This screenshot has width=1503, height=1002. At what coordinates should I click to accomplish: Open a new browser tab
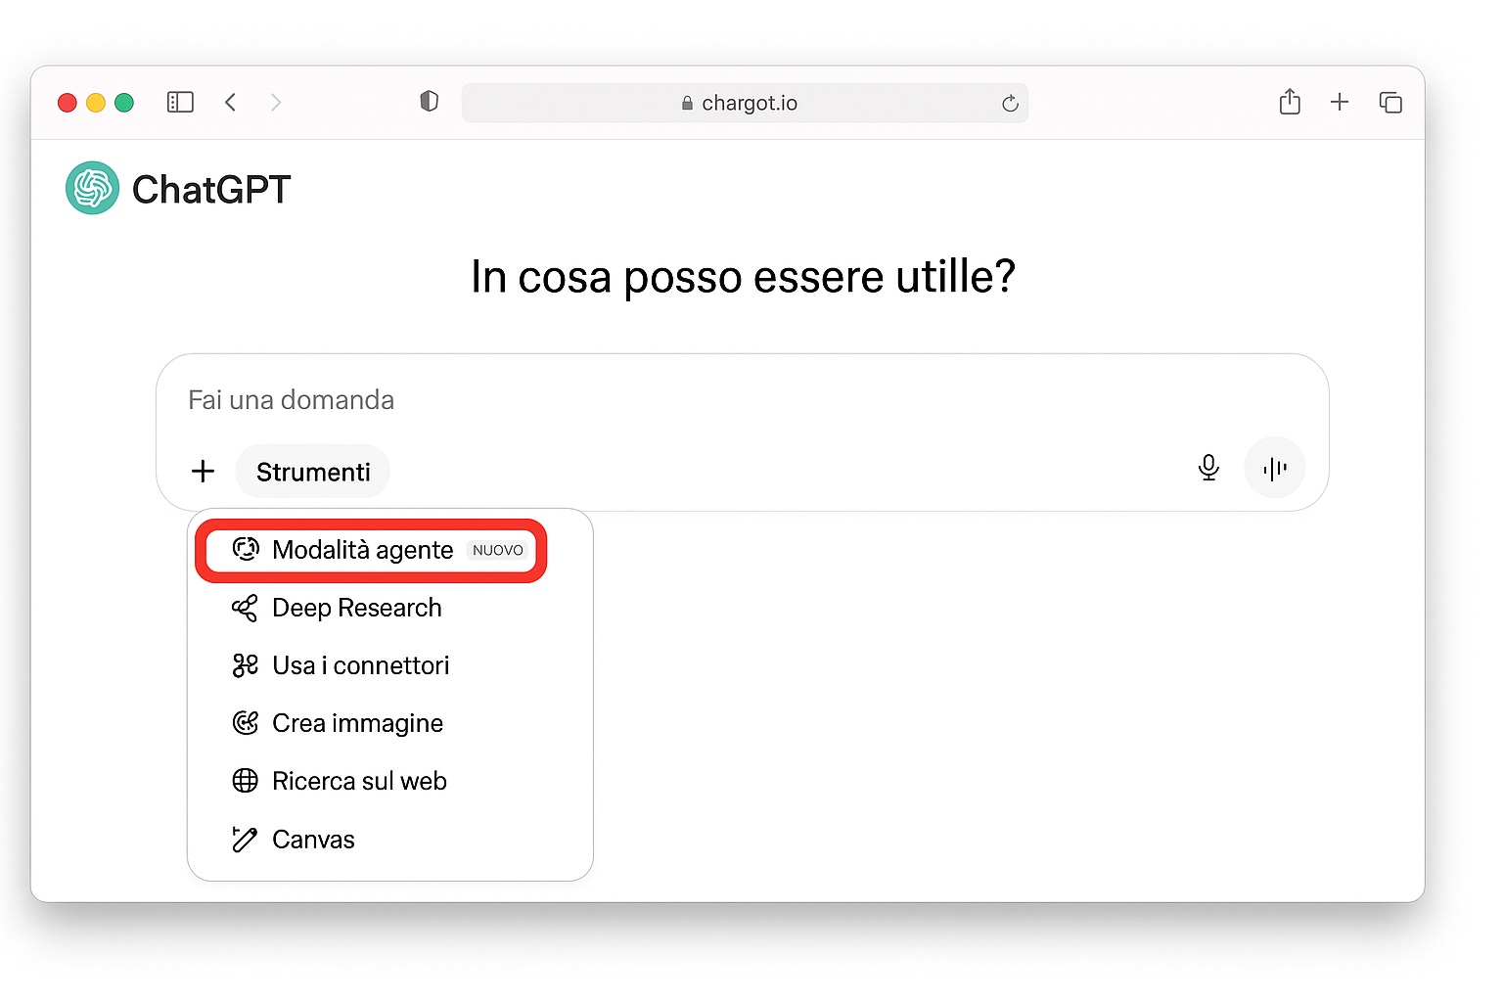(1340, 102)
